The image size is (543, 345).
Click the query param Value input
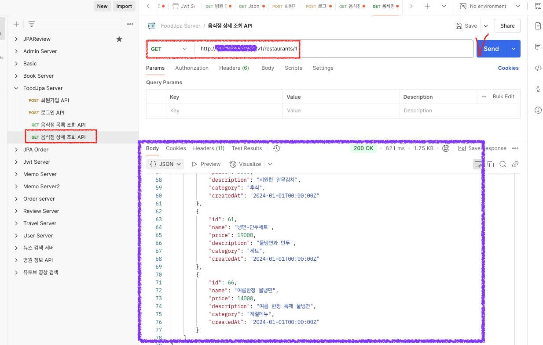[341, 111]
